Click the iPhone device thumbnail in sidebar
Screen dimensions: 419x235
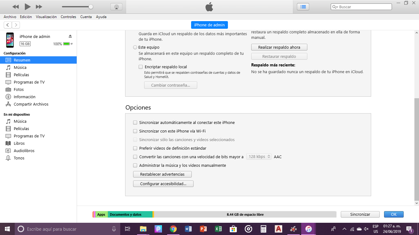[10, 40]
